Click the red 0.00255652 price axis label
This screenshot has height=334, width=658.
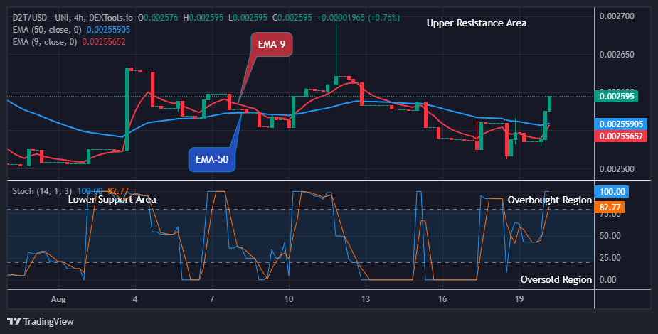[620, 136]
